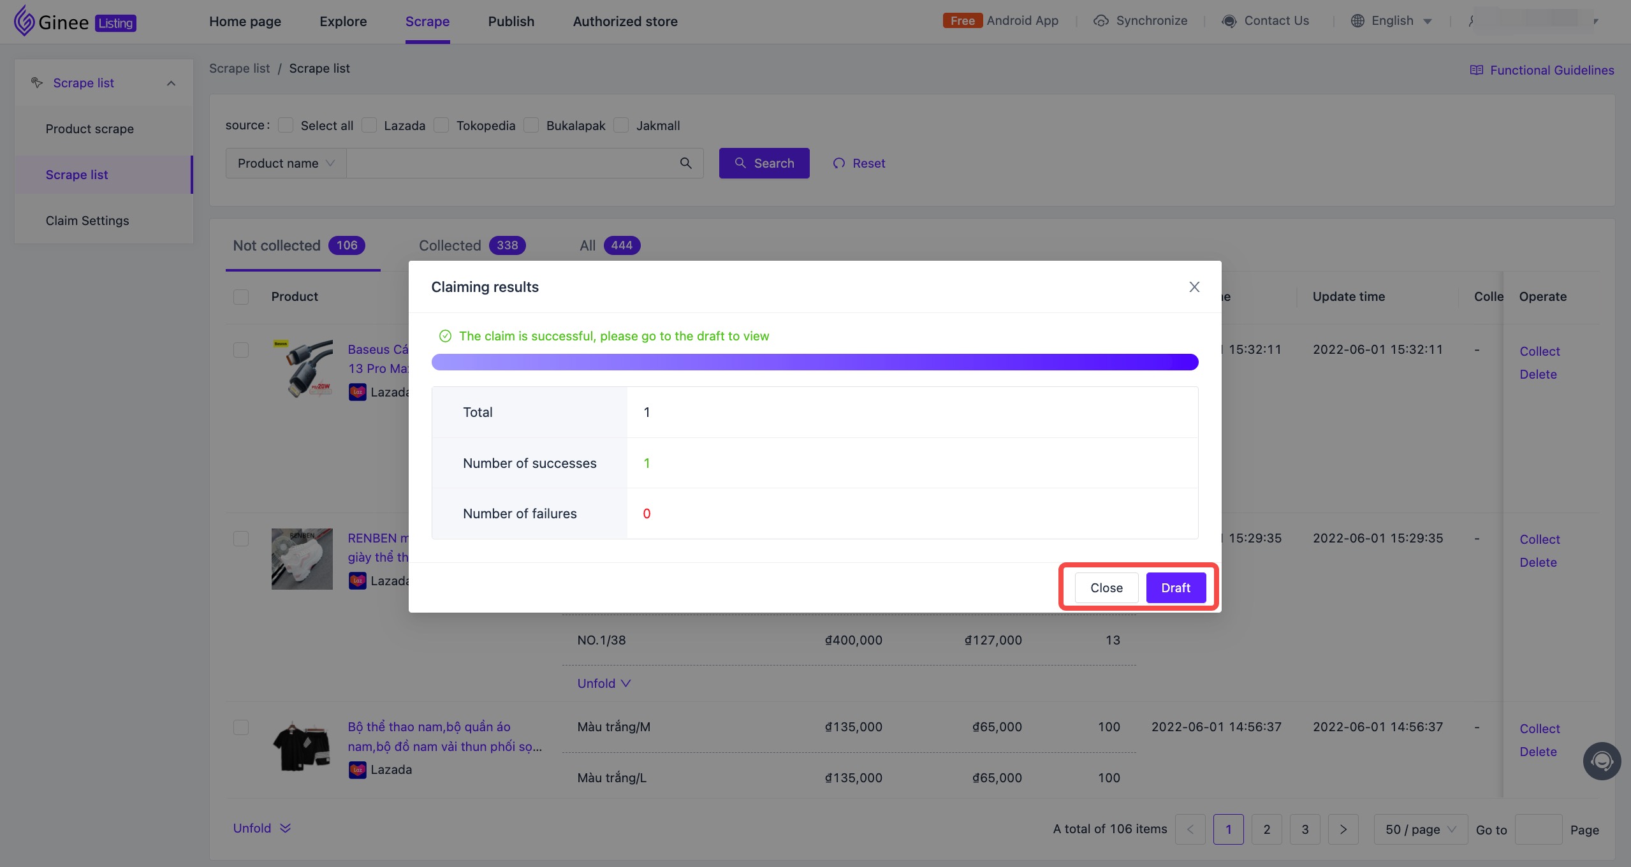1631x867 pixels.
Task: Select the RENBEN product row checkbox
Action: (x=241, y=539)
